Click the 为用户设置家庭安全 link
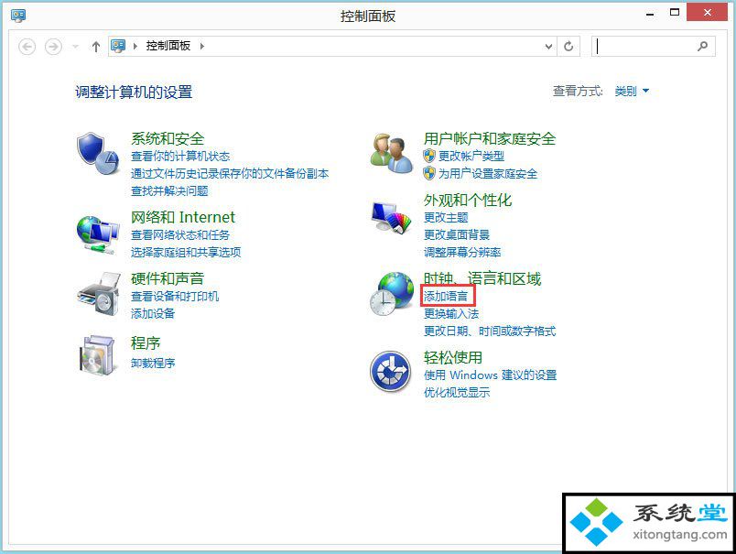The height and width of the screenshot is (554, 736). [x=488, y=174]
